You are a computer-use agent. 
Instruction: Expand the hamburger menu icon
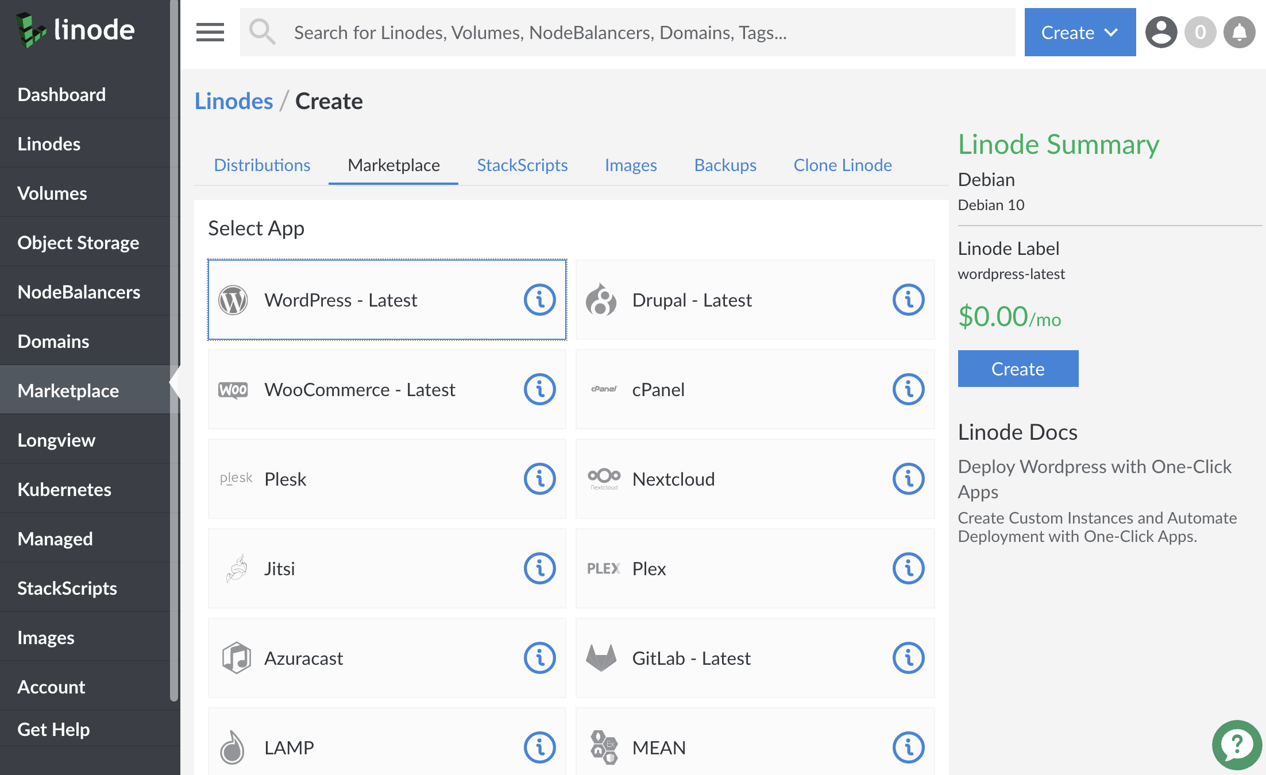tap(210, 33)
